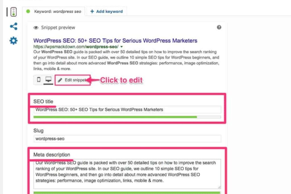
Task: Switch to mobile preview using the phone icon
Action: point(39,80)
